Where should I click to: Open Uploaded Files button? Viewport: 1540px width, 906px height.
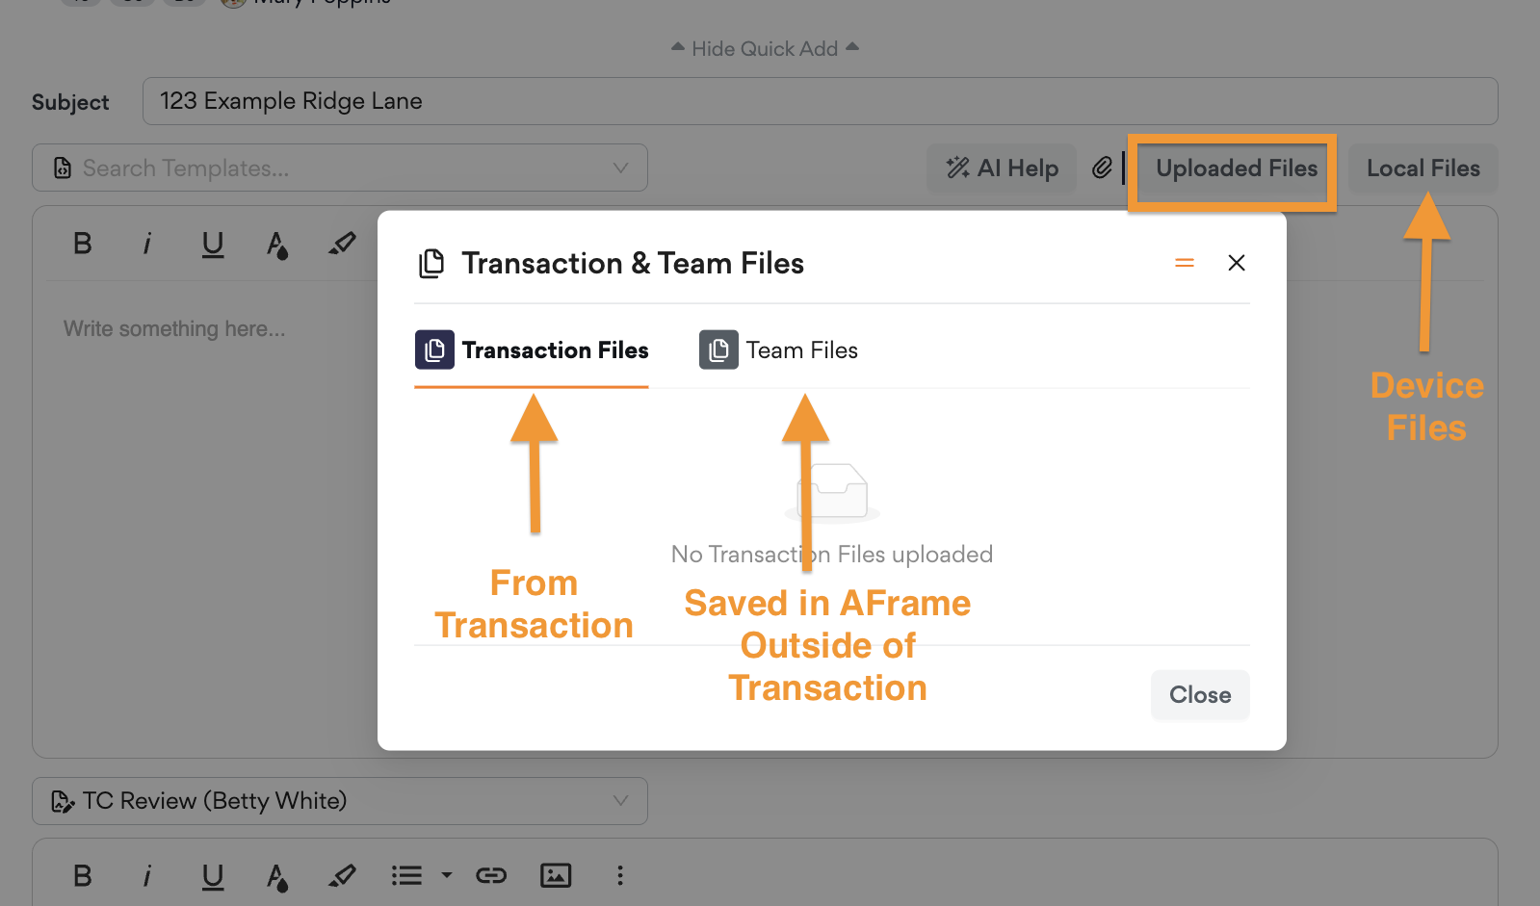pyautogui.click(x=1237, y=168)
